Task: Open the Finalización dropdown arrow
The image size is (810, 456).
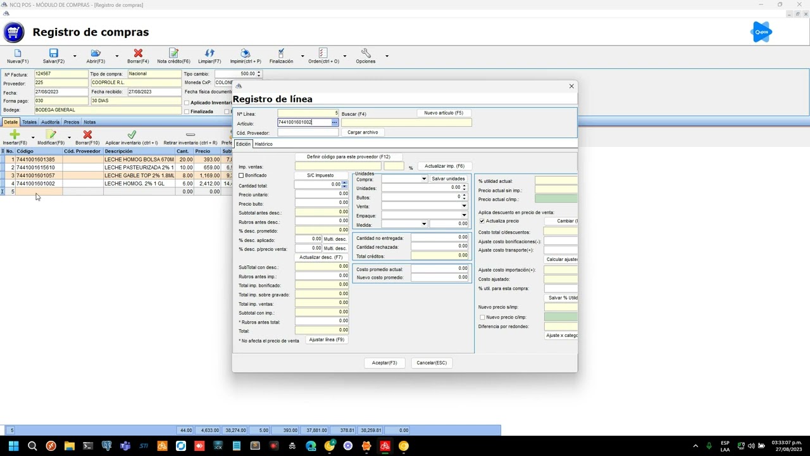Action: (x=302, y=56)
